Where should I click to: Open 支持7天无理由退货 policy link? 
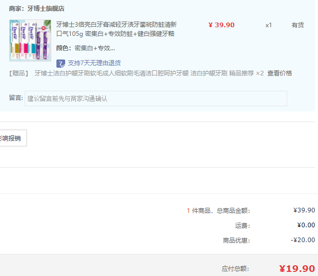click(x=94, y=63)
